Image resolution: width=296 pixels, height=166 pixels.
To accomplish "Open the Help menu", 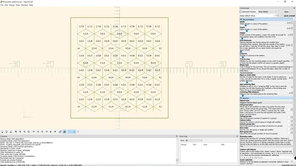I will tap(31, 5).
